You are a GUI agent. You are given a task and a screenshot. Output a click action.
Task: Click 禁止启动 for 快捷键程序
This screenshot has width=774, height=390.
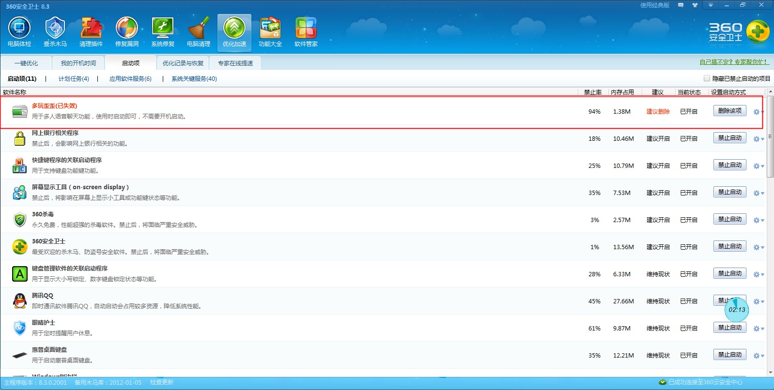730,165
